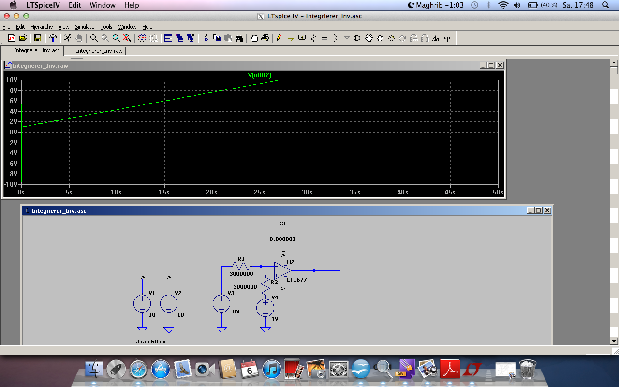Open Trash in the Dock

click(528, 369)
